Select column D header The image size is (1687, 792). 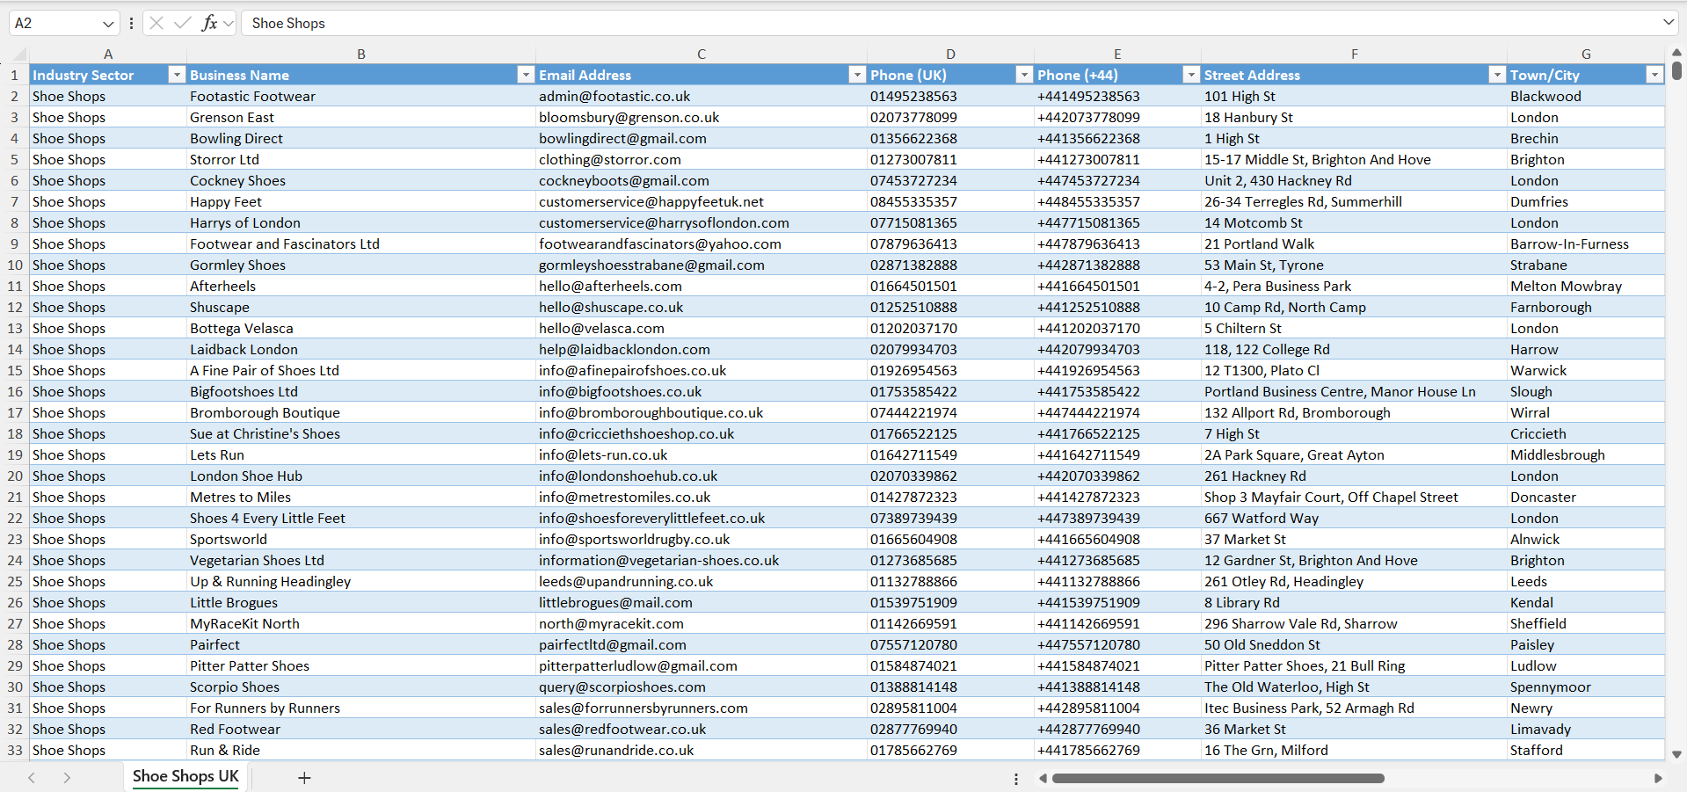950,54
